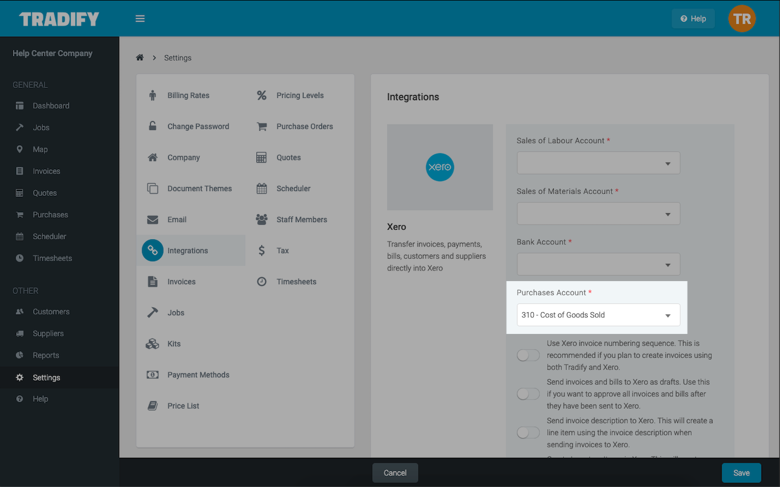Click the Tradify logo

click(59, 19)
